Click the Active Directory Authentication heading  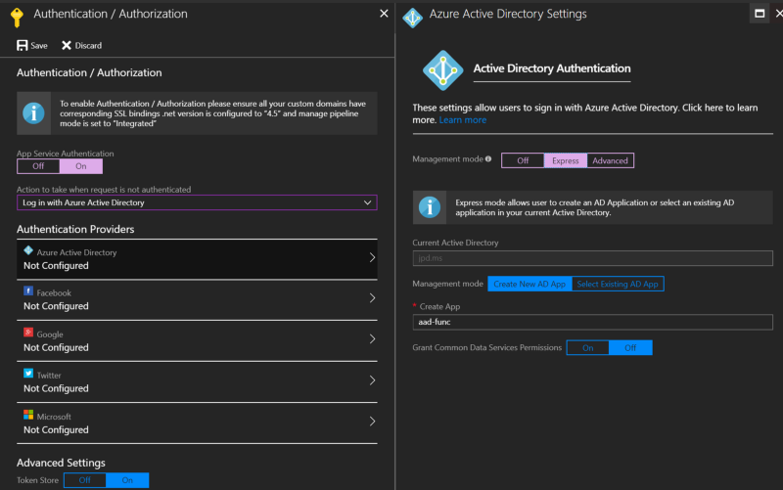coord(552,68)
